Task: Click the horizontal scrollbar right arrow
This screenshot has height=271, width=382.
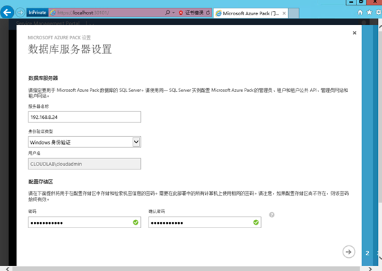Action: coord(370,268)
